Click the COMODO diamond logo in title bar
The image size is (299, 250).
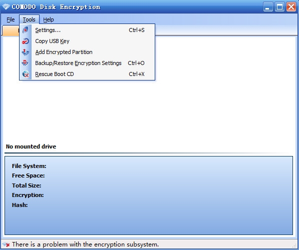[6, 7]
